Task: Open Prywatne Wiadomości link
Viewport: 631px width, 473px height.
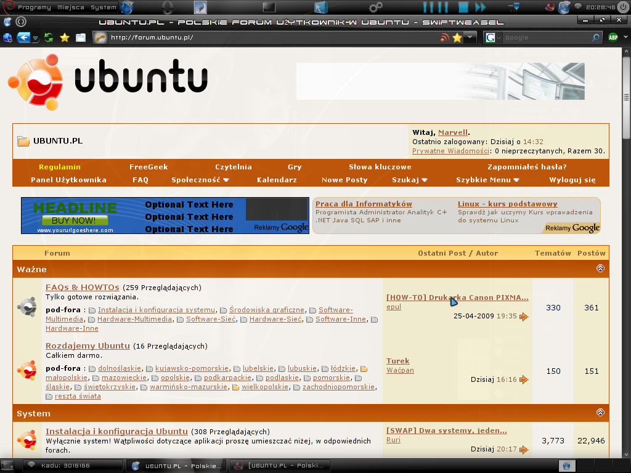Action: point(450,152)
